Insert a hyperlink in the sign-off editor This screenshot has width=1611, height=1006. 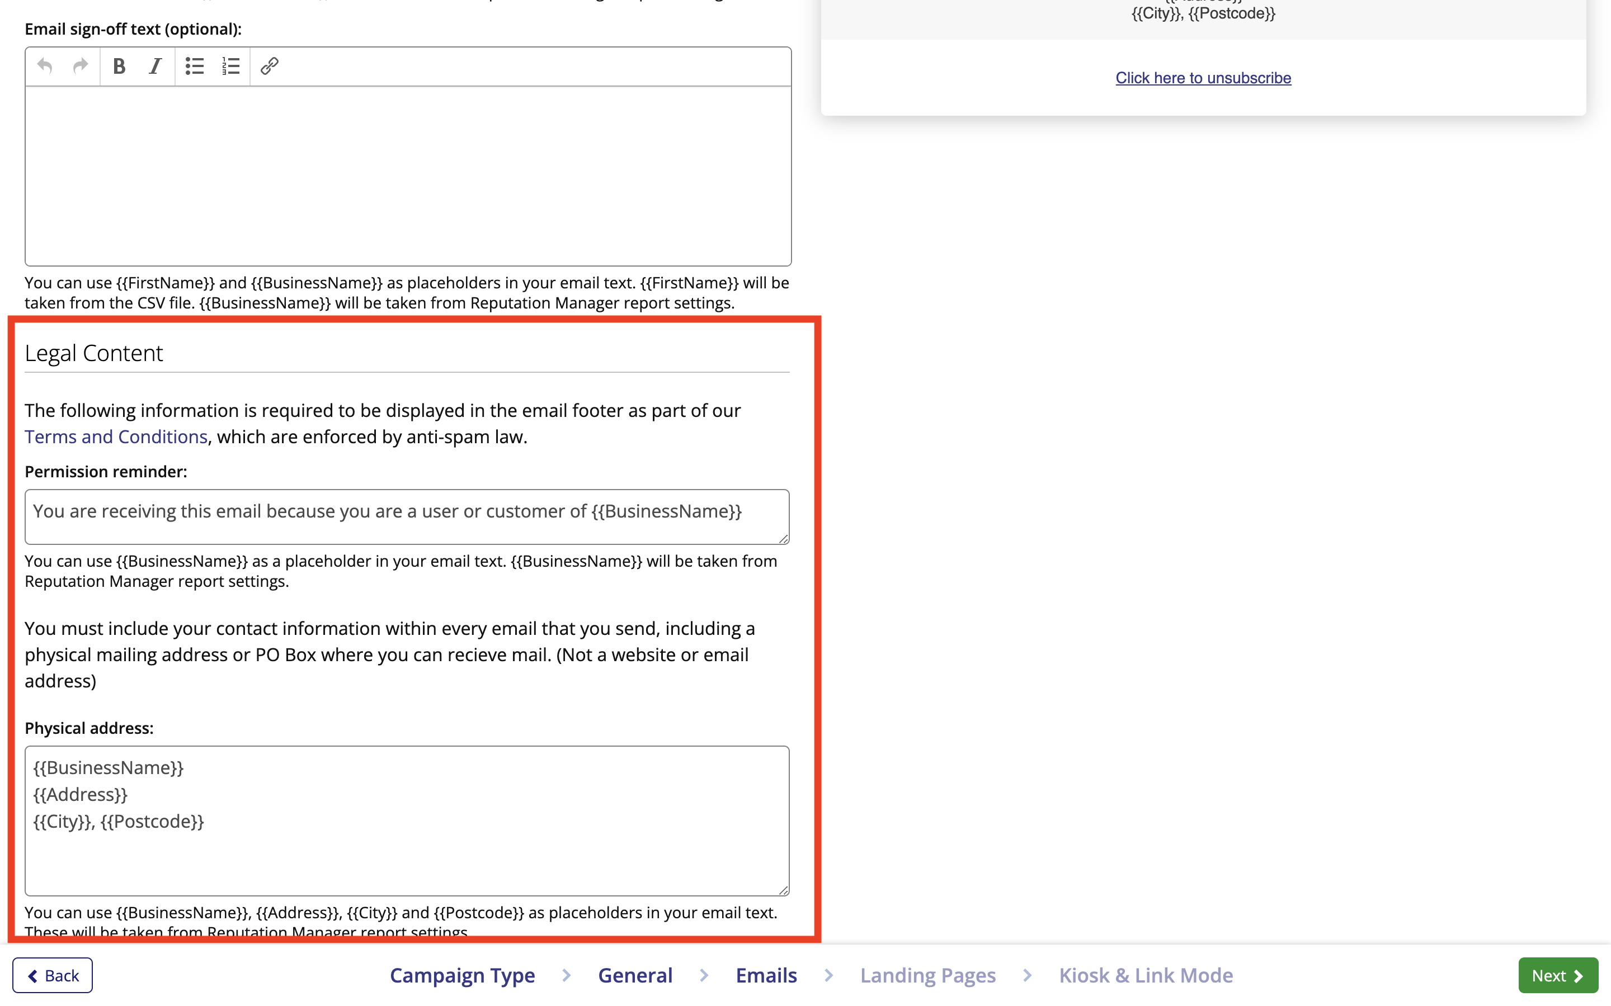click(269, 66)
